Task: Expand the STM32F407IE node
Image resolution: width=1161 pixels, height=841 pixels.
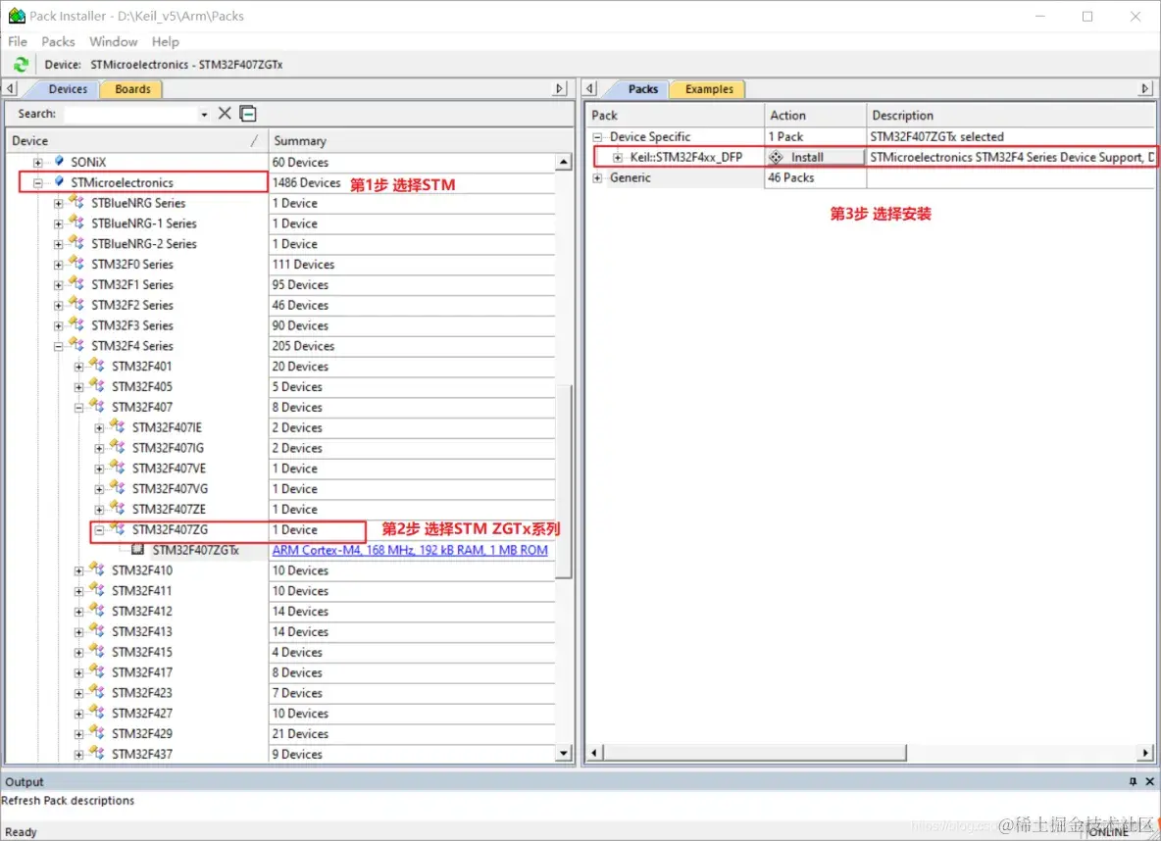Action: 99,428
